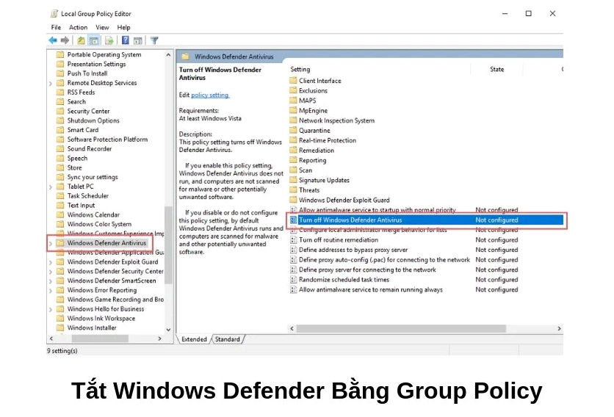614x417 pixels.
Task: Expand the Tablet PC tree node
Action: [x=51, y=186]
